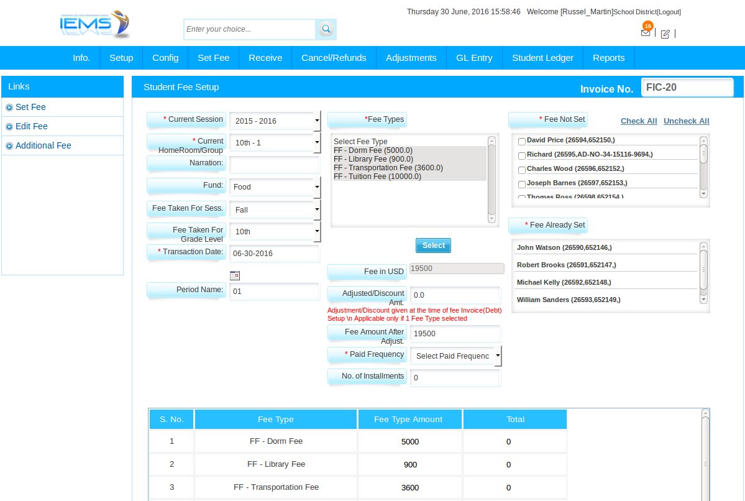Click the Fee Not Set list scrollbar thumb
The height and width of the screenshot is (501, 745).
[x=703, y=154]
